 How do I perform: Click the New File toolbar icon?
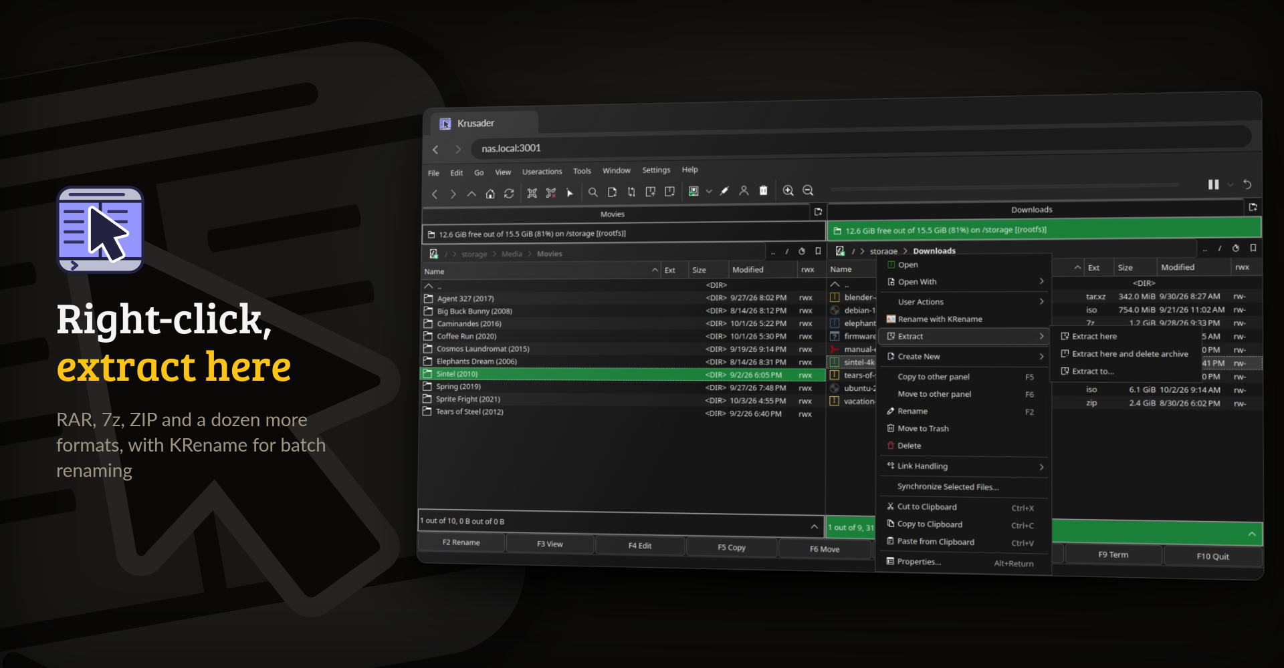pos(612,192)
